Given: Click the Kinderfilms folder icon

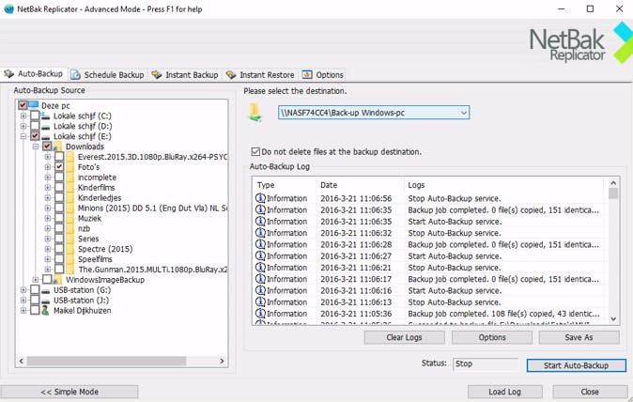Looking at the screenshot, I should point(70,187).
